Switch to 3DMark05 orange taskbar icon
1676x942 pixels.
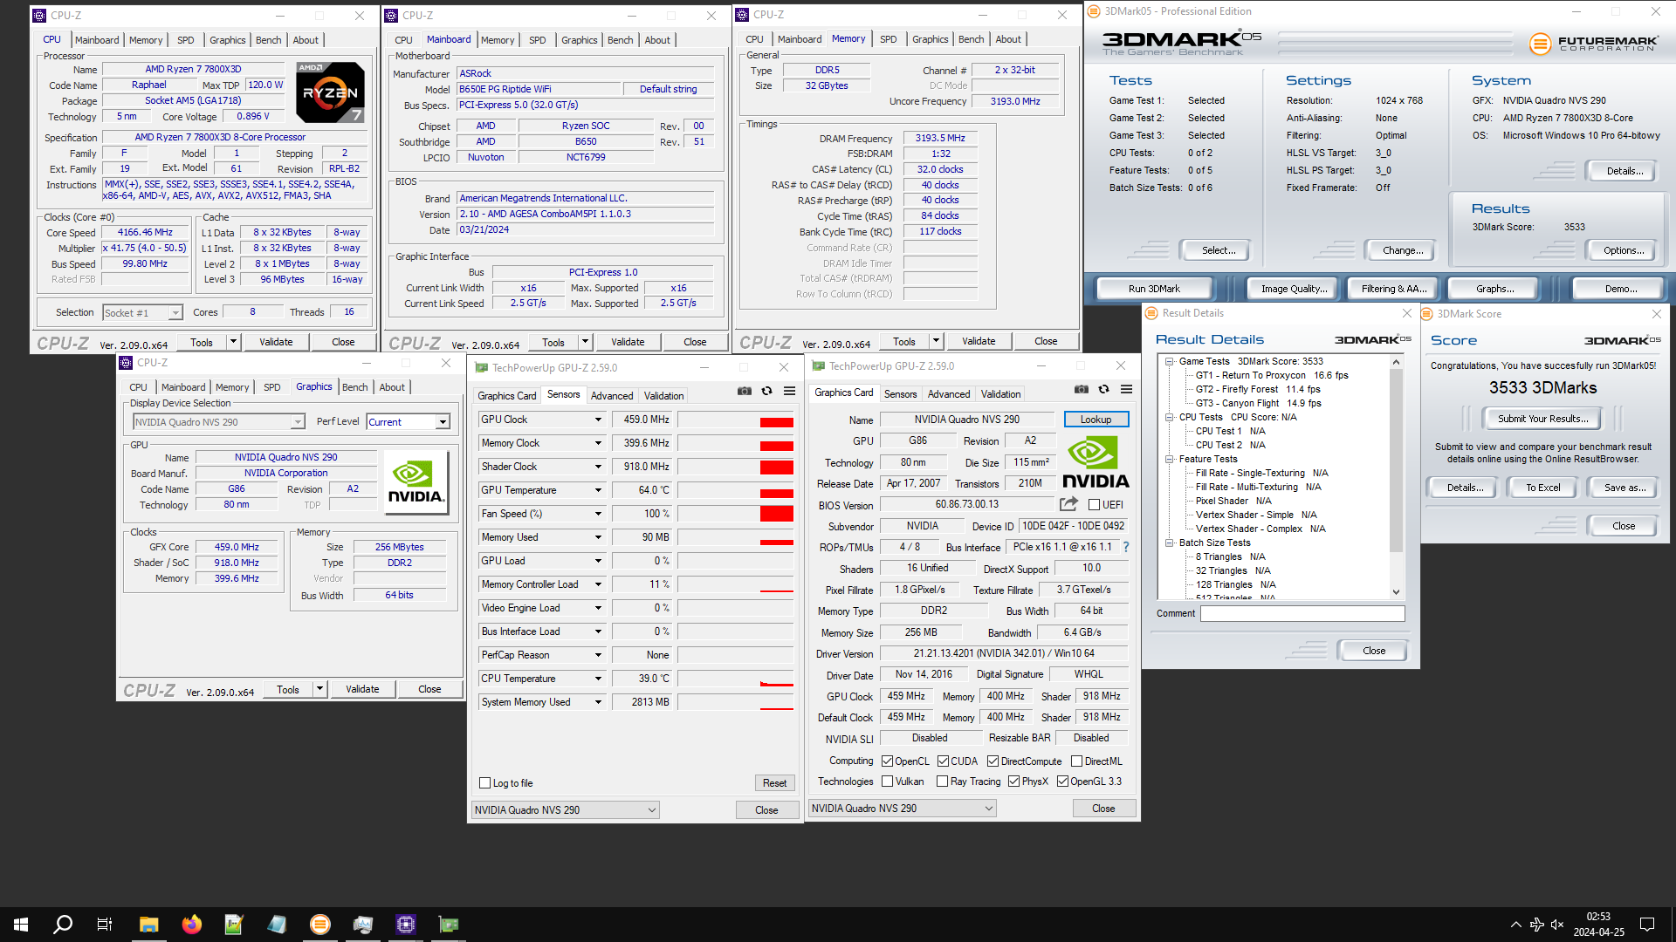(x=320, y=925)
